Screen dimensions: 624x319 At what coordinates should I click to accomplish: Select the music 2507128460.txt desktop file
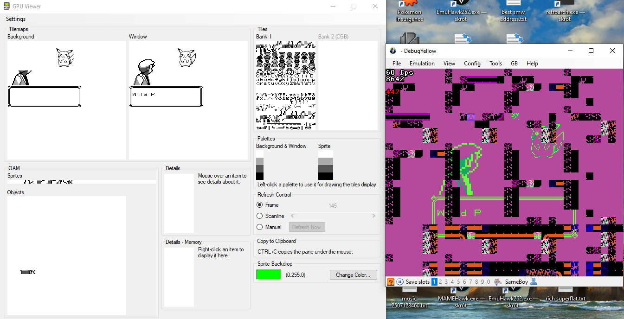(409, 299)
